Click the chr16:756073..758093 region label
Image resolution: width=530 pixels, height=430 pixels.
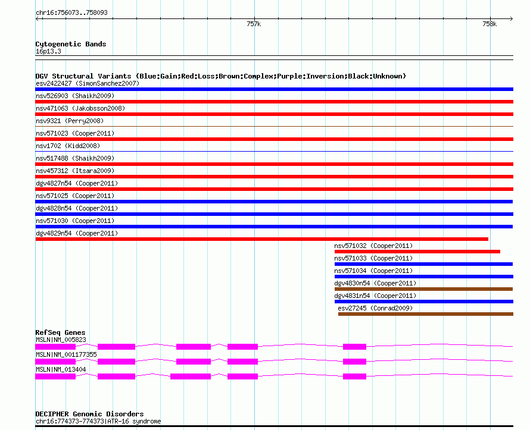click(x=71, y=12)
